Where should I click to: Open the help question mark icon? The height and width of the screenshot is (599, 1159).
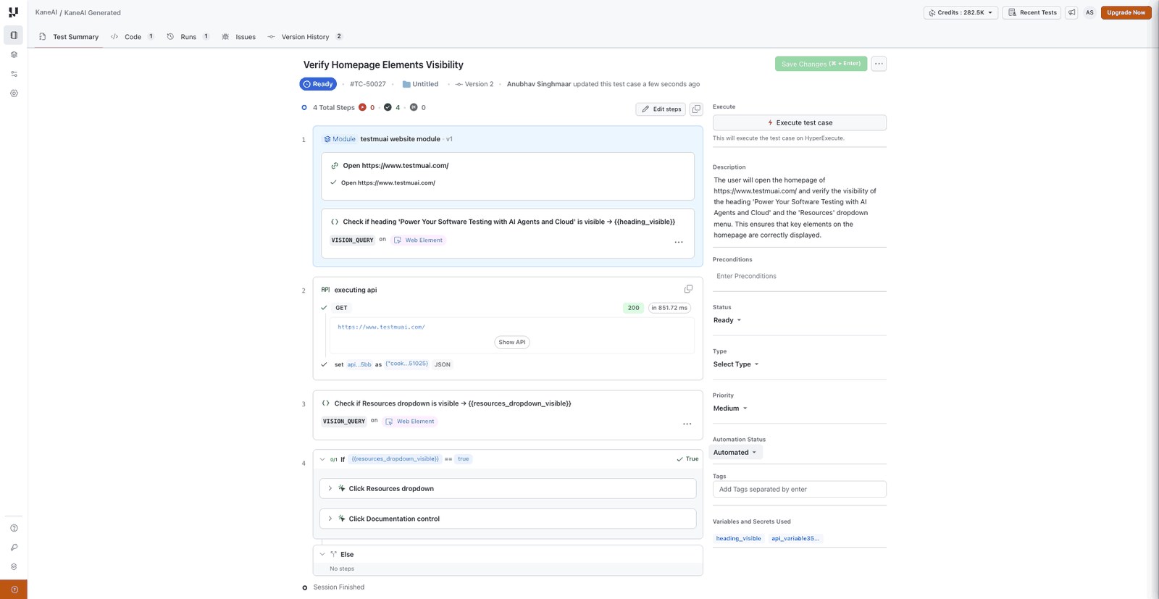[14, 528]
